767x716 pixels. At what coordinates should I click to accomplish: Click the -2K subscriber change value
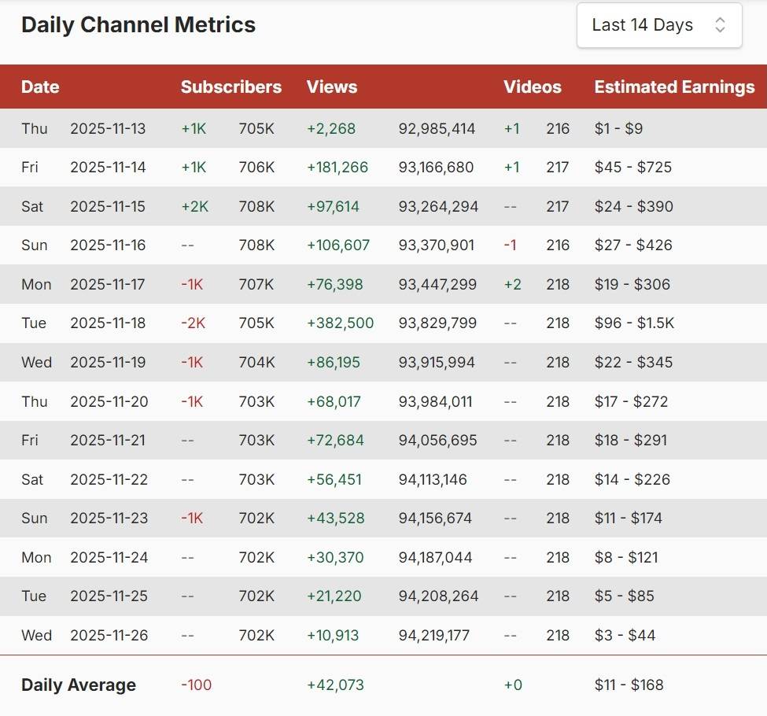click(193, 323)
